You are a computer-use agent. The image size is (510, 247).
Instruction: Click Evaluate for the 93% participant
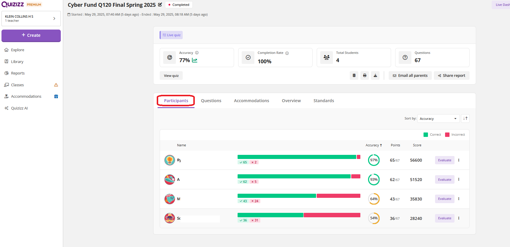[444, 180]
